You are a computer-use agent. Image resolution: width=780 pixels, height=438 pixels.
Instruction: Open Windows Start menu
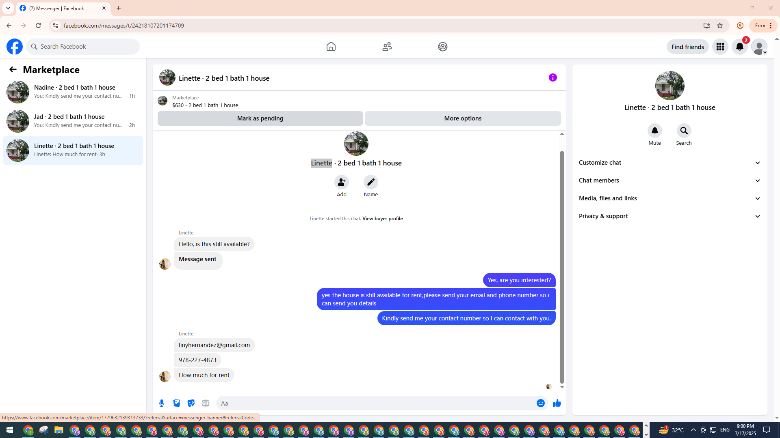pos(10,430)
